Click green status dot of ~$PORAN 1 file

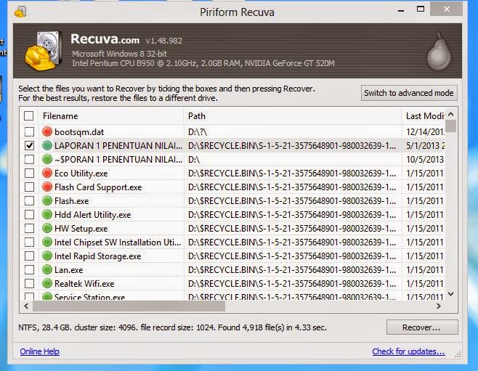tap(47, 159)
